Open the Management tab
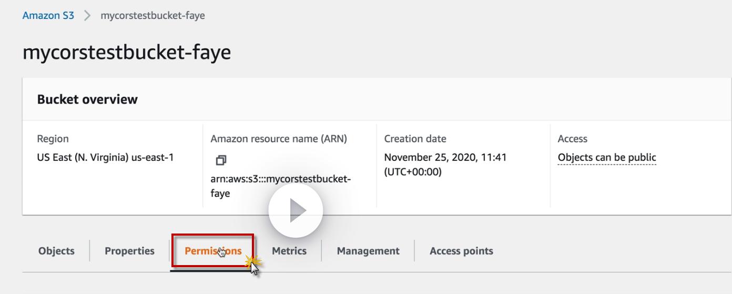The width and height of the screenshot is (732, 294). point(368,251)
